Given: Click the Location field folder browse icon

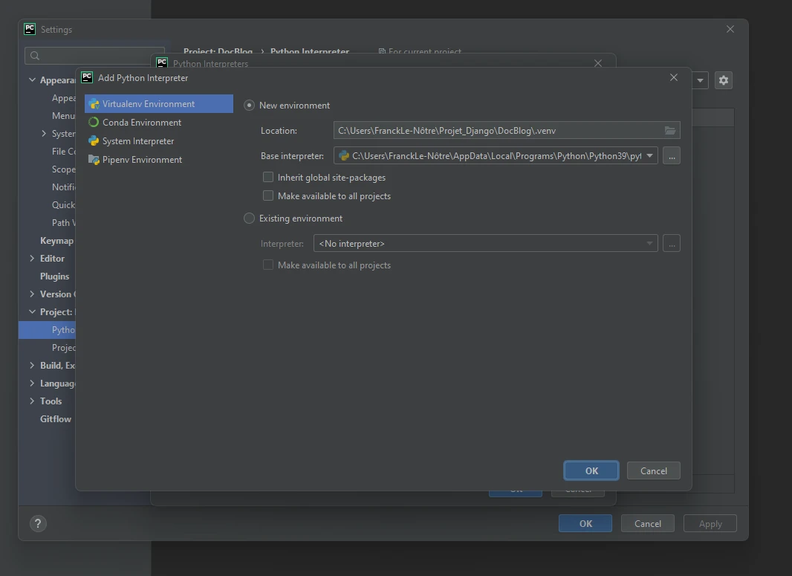Looking at the screenshot, I should [x=670, y=131].
